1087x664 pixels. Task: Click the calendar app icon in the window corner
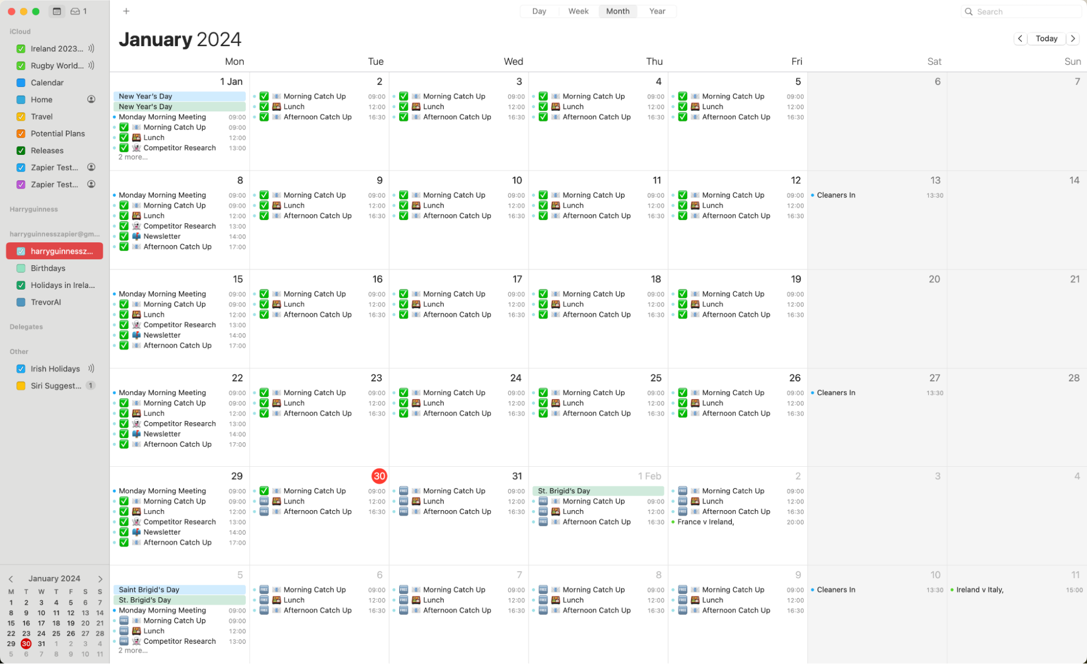[x=56, y=11]
